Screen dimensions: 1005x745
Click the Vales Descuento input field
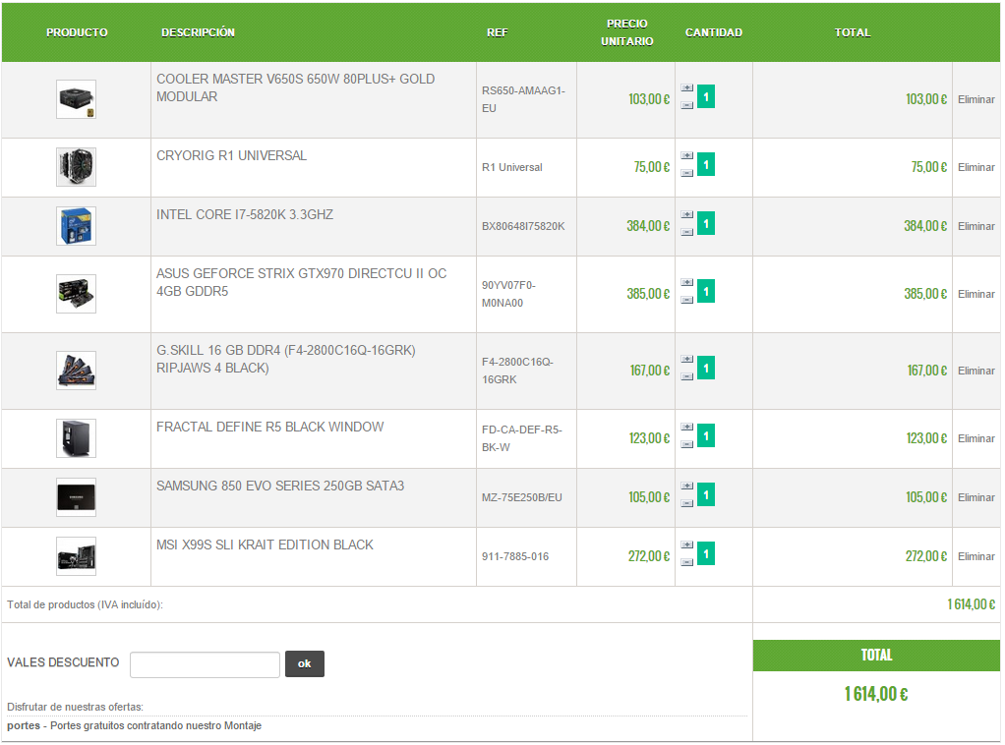tap(206, 664)
